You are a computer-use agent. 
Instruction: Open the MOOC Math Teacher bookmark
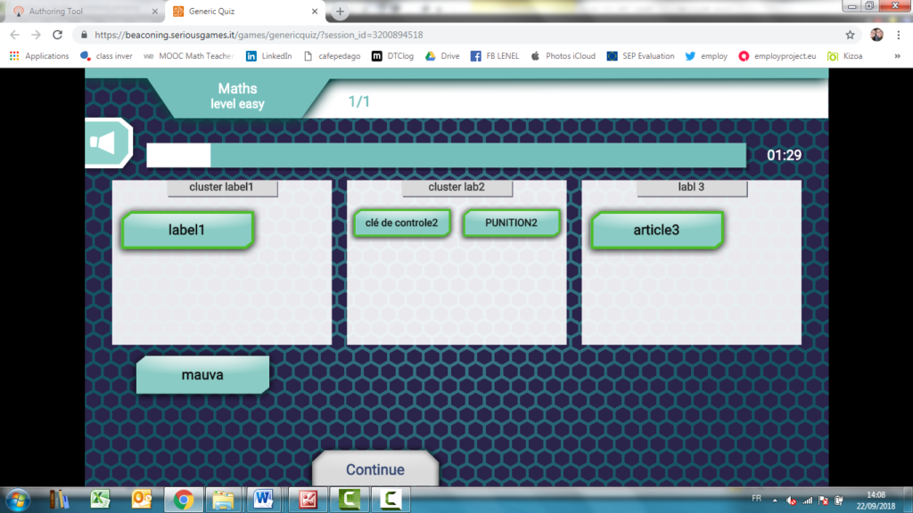coord(188,56)
